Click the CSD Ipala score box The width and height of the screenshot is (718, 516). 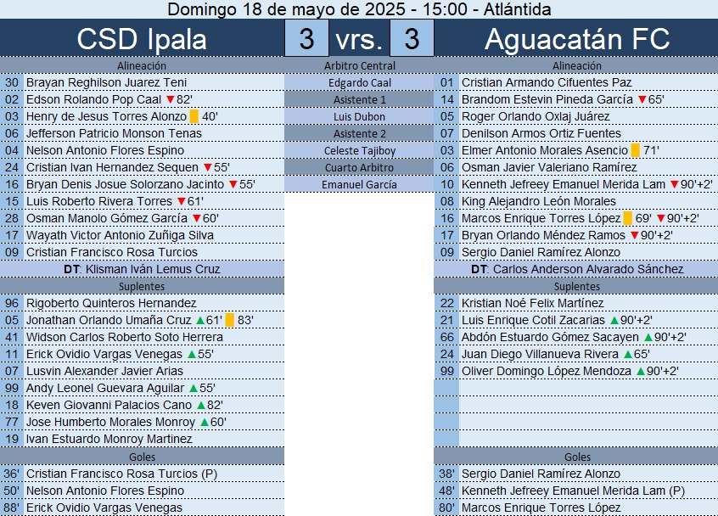click(306, 39)
